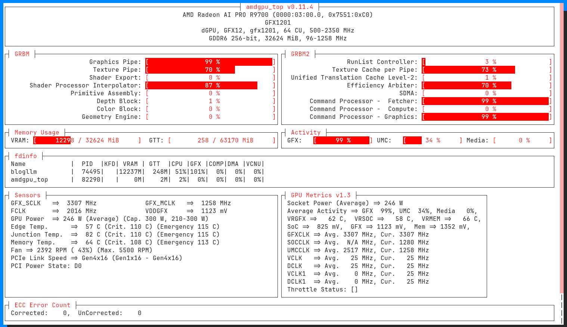Select the Sensors panel heading
The image size is (567, 327).
27,195
